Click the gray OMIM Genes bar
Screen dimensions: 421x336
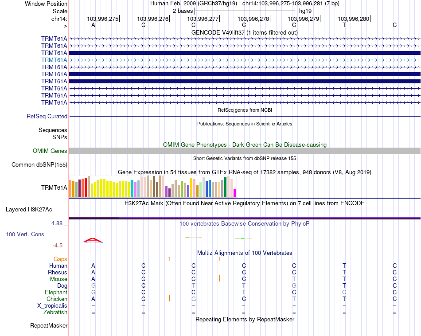(x=245, y=151)
